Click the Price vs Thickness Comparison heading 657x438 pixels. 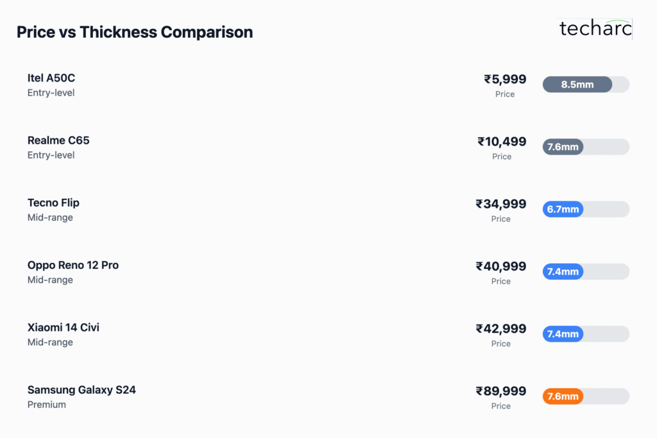(x=135, y=32)
